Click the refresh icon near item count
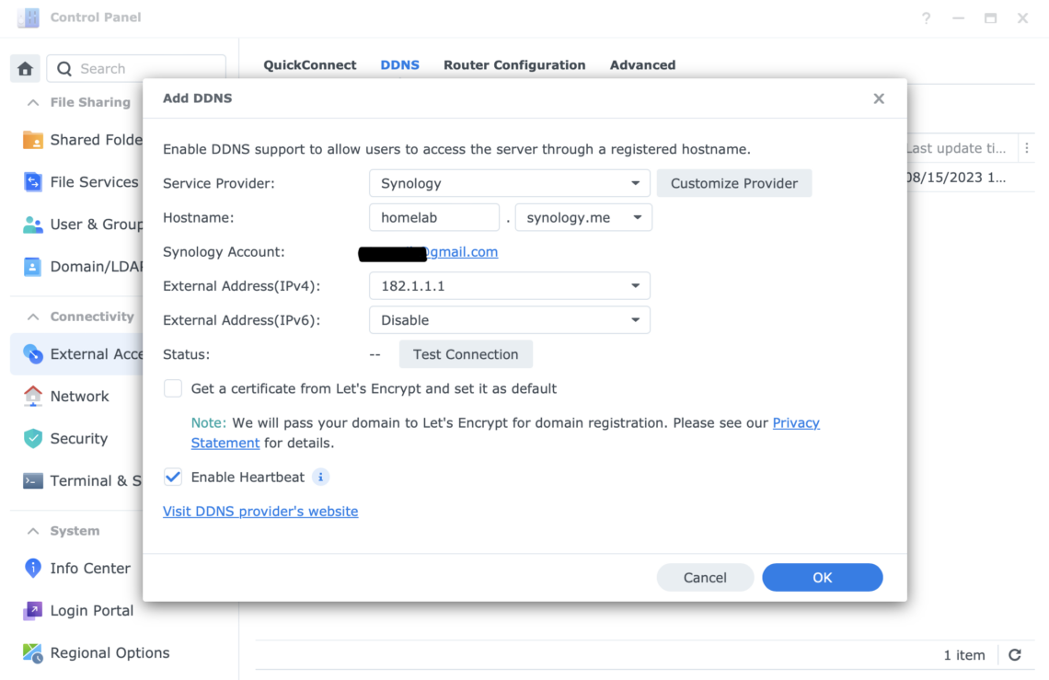 click(x=1013, y=654)
